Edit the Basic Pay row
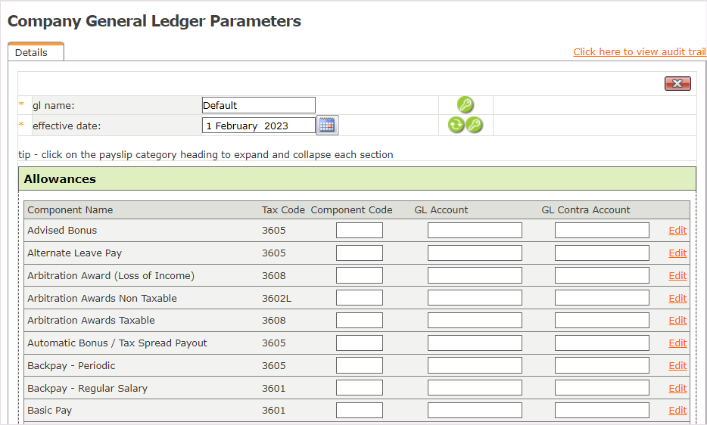 pyautogui.click(x=677, y=411)
